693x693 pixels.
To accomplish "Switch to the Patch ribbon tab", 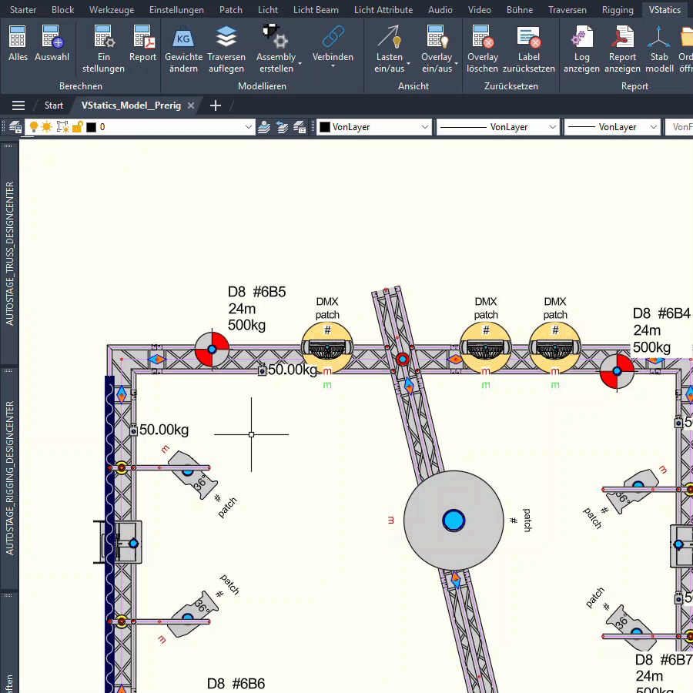I will [231, 10].
